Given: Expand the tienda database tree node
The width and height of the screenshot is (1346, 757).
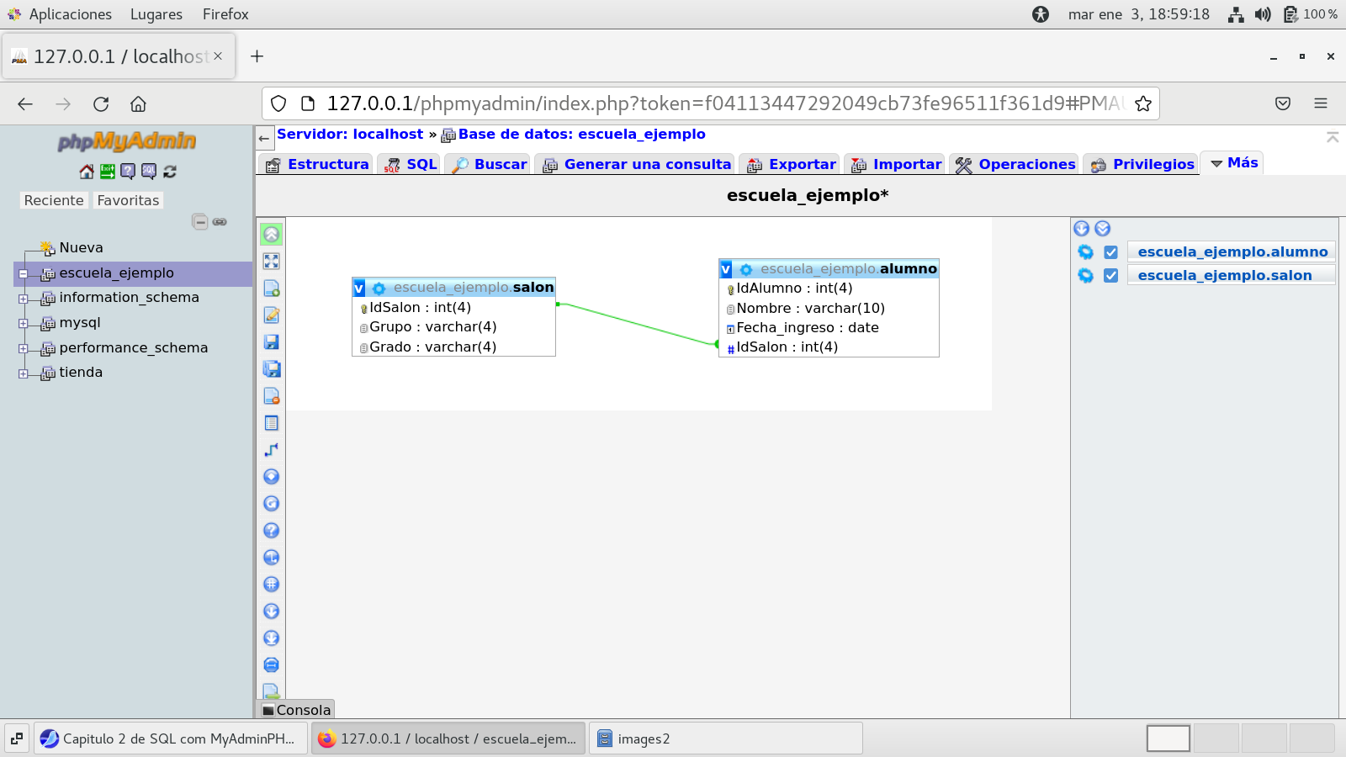Looking at the screenshot, I should (24, 373).
